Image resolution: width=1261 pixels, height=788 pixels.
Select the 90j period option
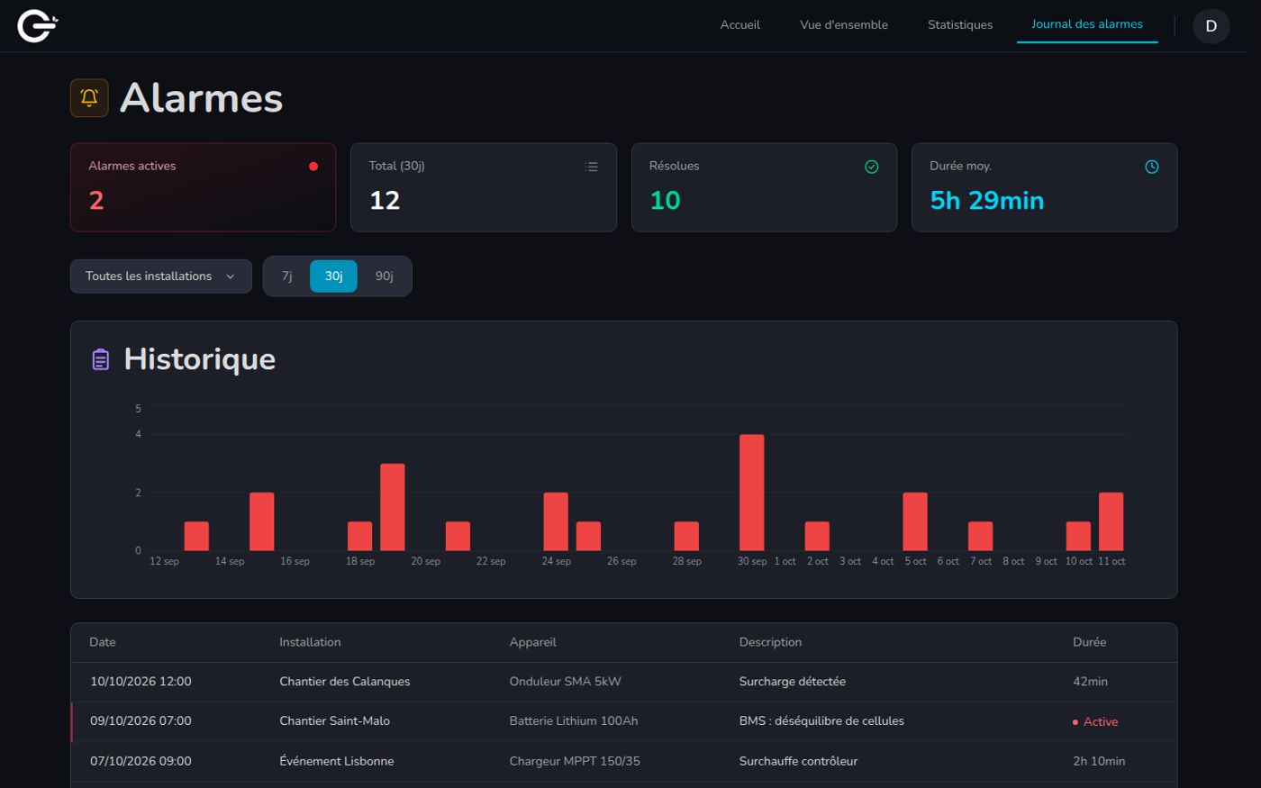tap(385, 276)
